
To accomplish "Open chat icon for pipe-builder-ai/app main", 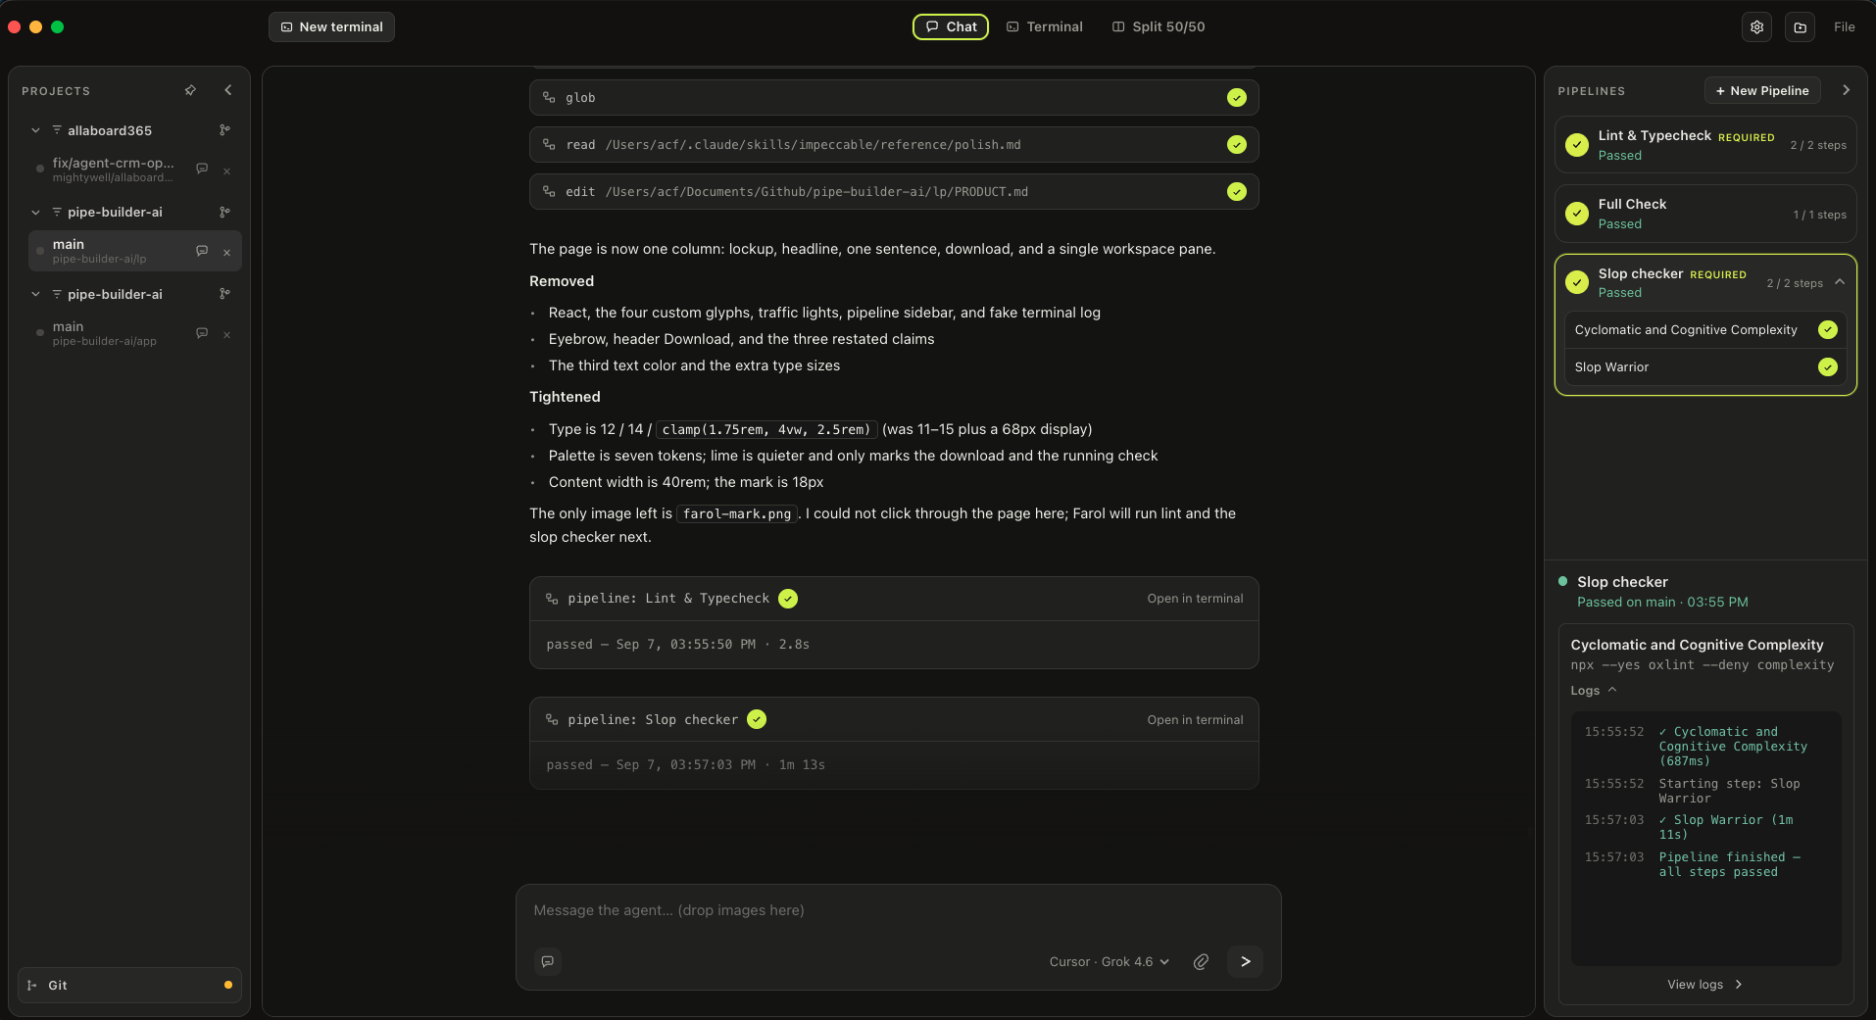I will click(202, 333).
